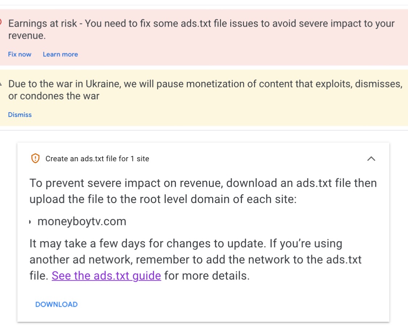408x333 pixels.
Task: Dismiss the Ukraine war notice
Action: point(20,115)
